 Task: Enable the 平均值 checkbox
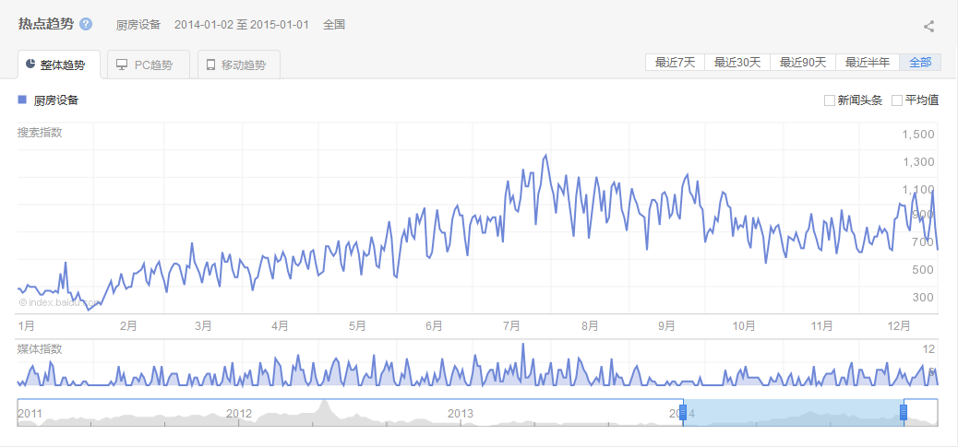point(897,100)
